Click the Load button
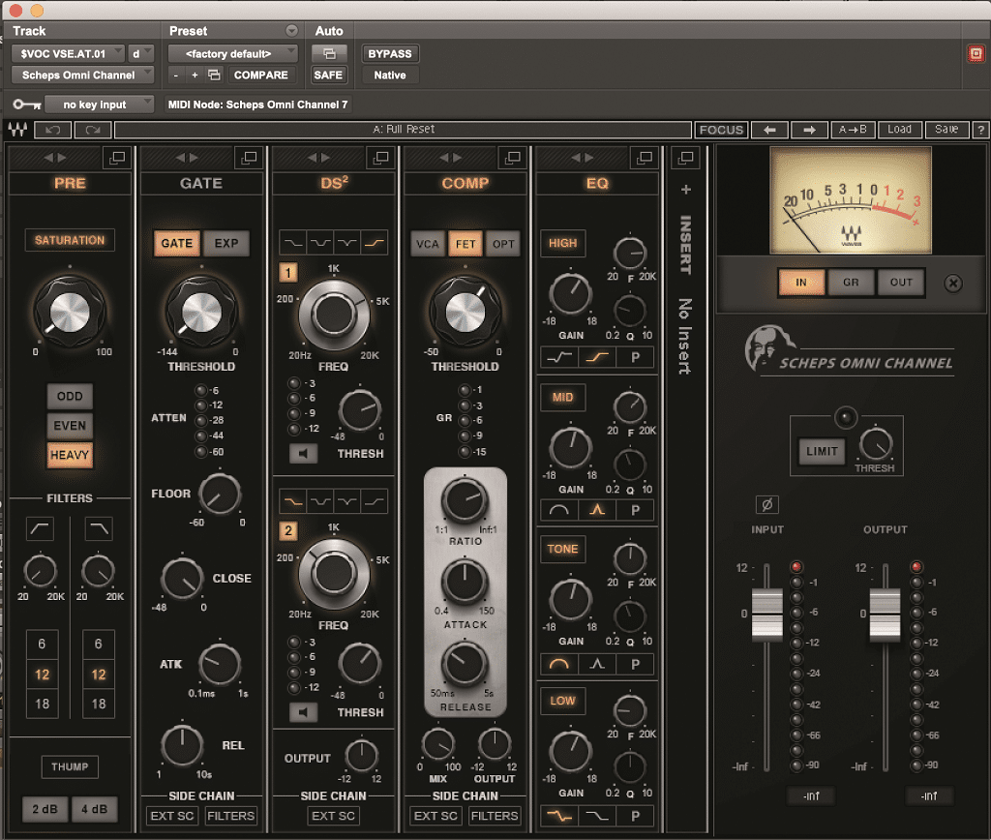The image size is (991, 840). pos(899,130)
